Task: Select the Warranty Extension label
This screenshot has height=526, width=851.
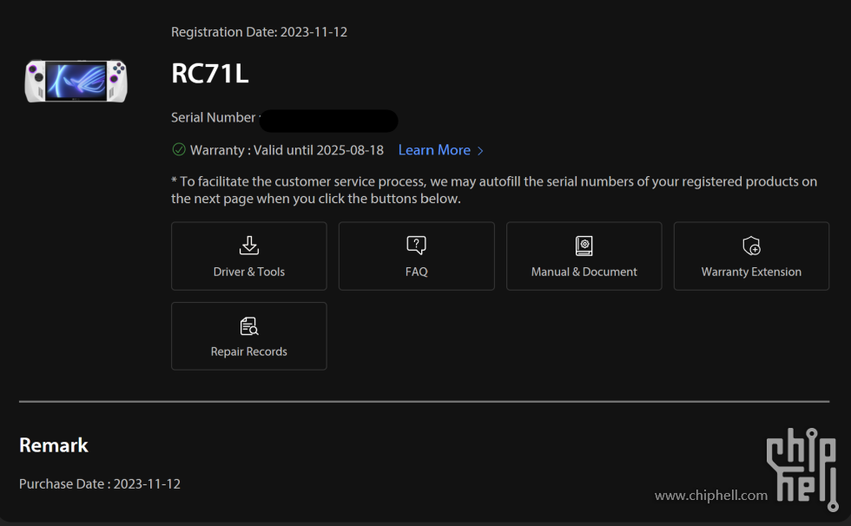Action: (x=751, y=272)
